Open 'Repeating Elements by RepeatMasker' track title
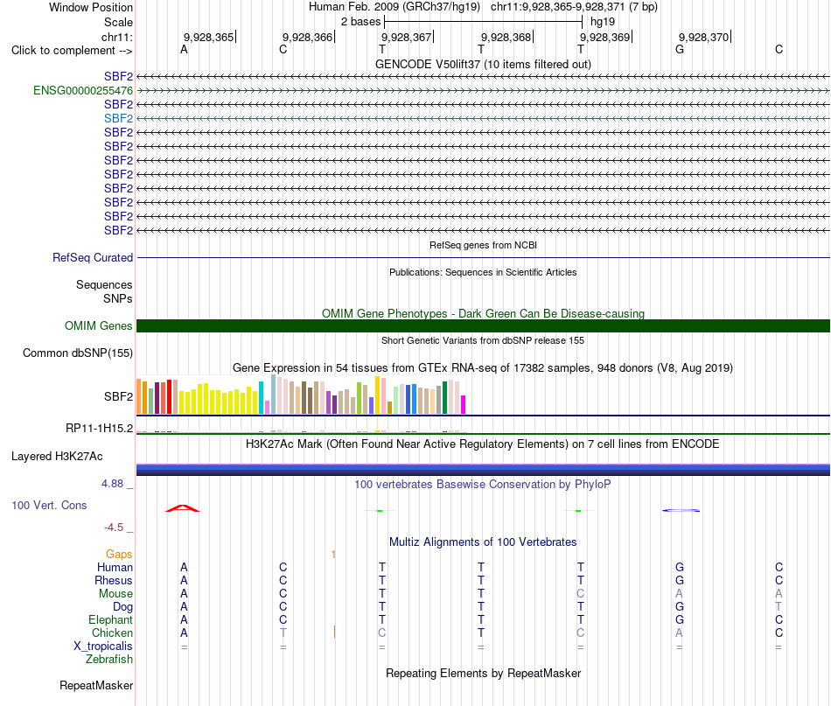 tap(483, 673)
